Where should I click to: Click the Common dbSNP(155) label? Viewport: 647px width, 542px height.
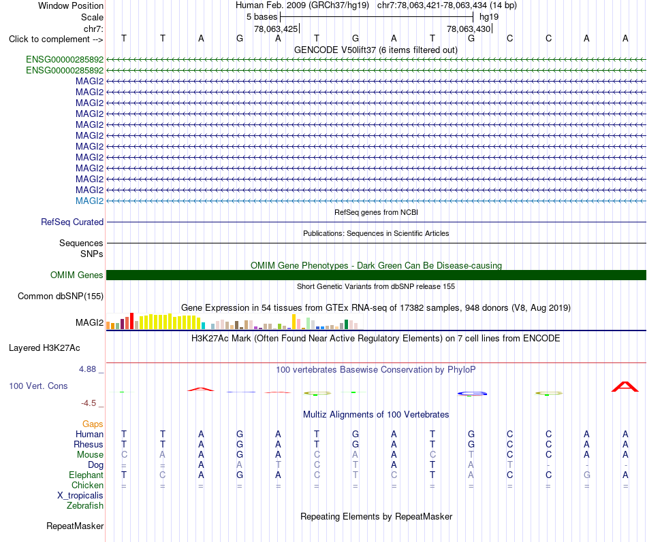click(61, 296)
